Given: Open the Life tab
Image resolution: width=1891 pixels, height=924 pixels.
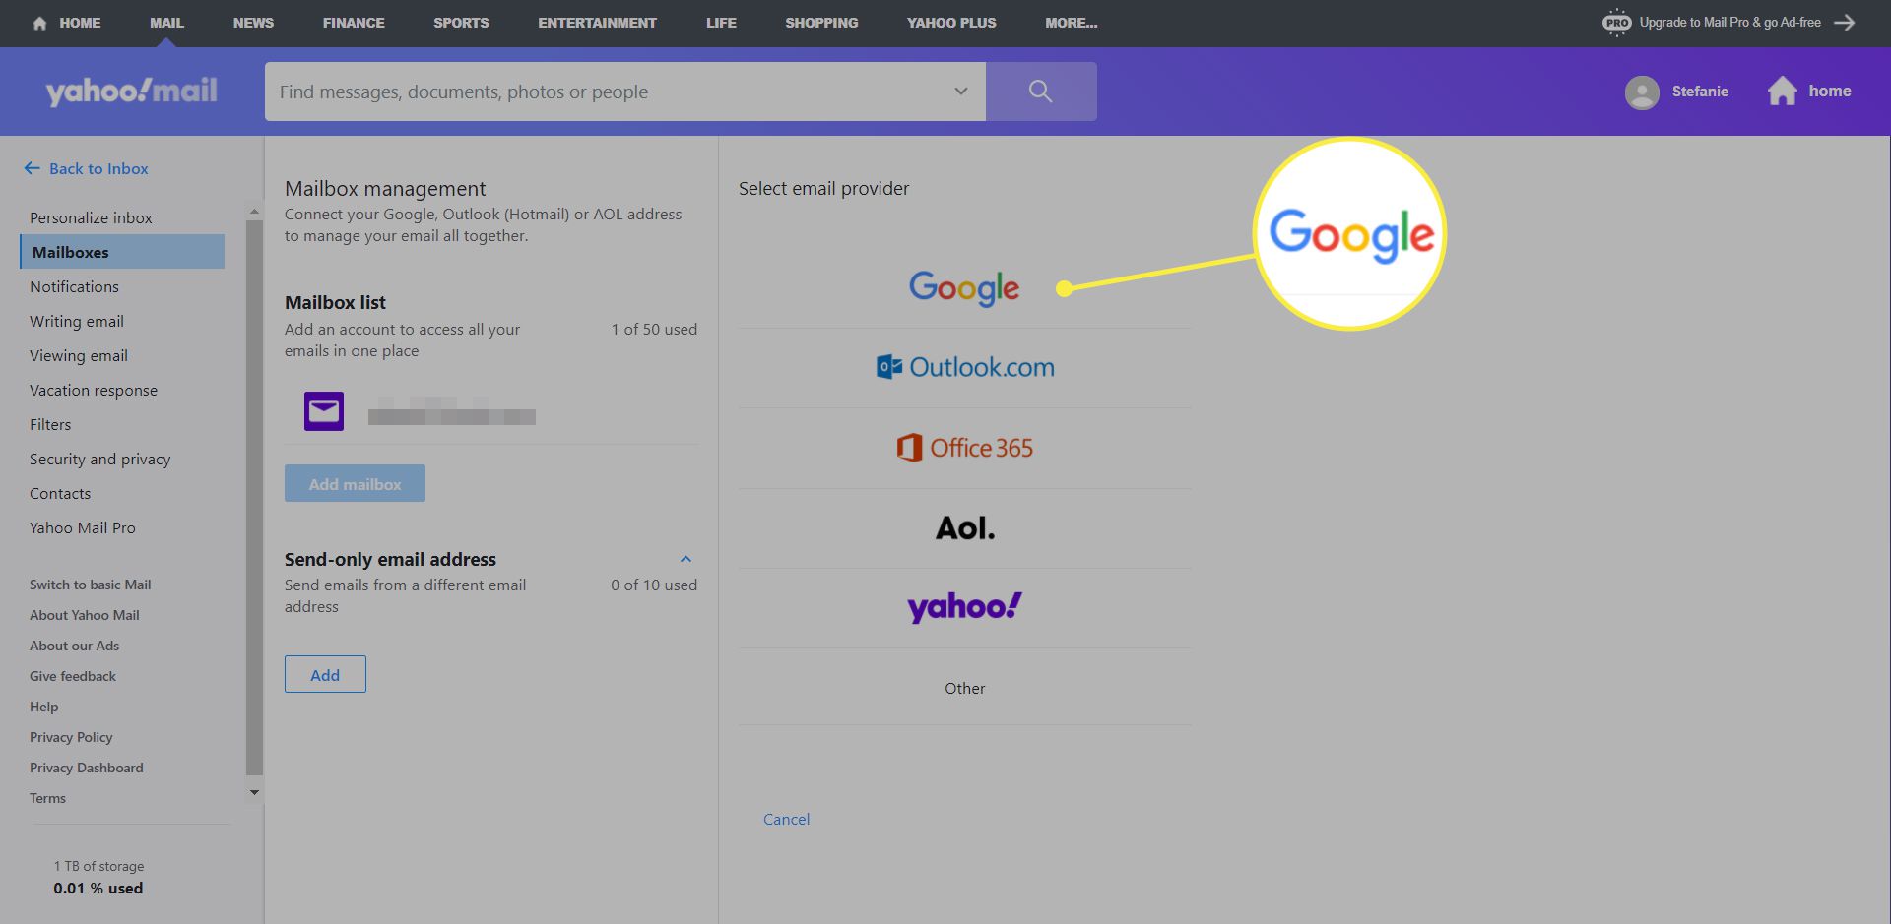Looking at the screenshot, I should pyautogui.click(x=721, y=23).
